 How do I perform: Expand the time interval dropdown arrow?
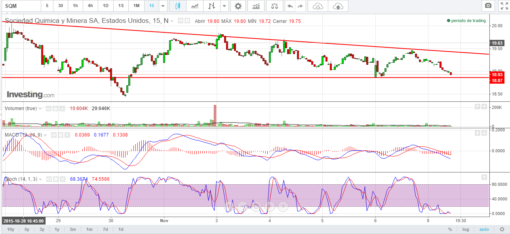163,6
